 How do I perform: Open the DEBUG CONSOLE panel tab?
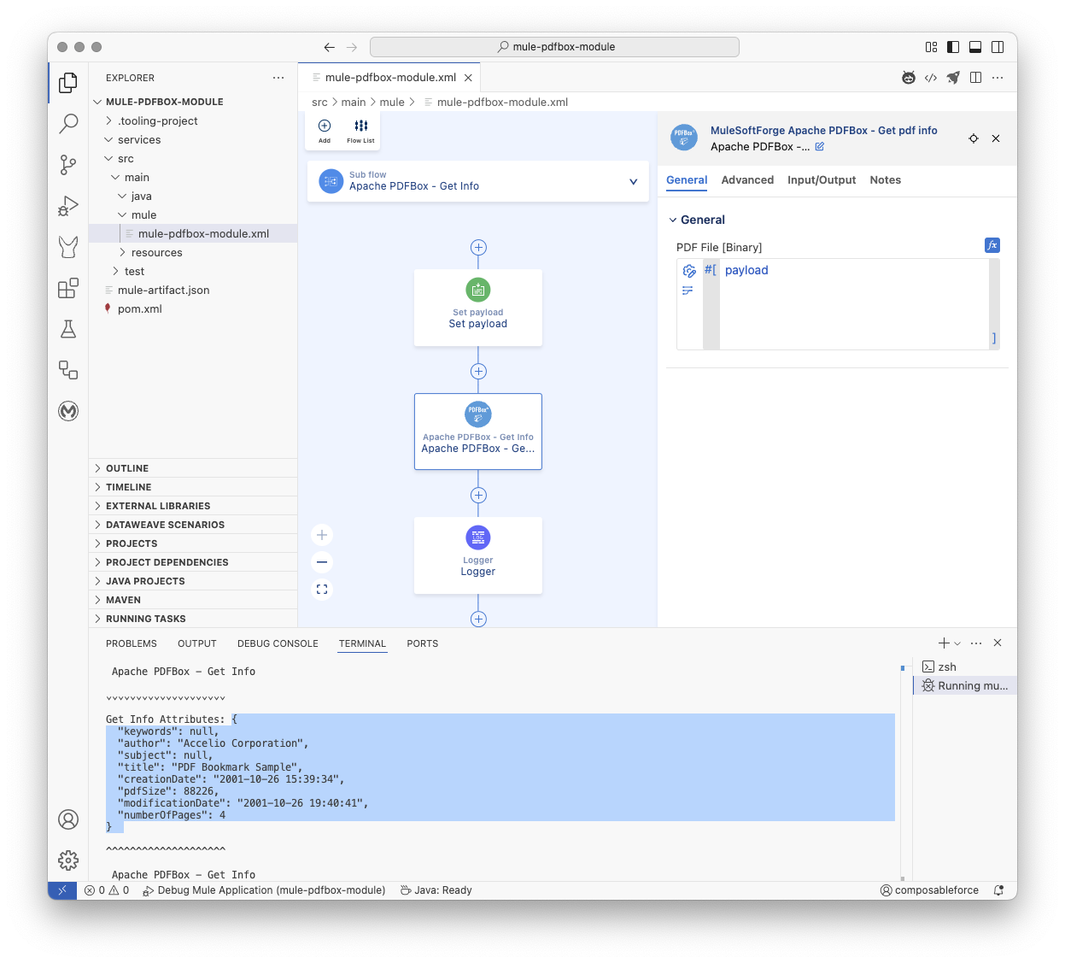278,643
